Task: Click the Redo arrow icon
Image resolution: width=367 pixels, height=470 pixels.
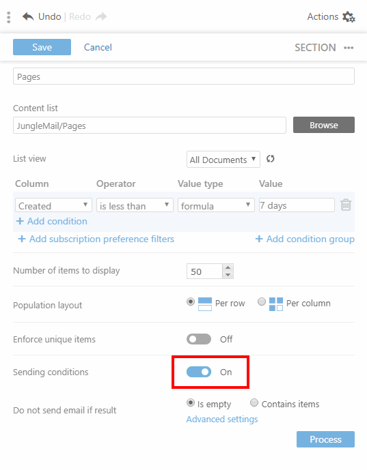Action: 101,16
